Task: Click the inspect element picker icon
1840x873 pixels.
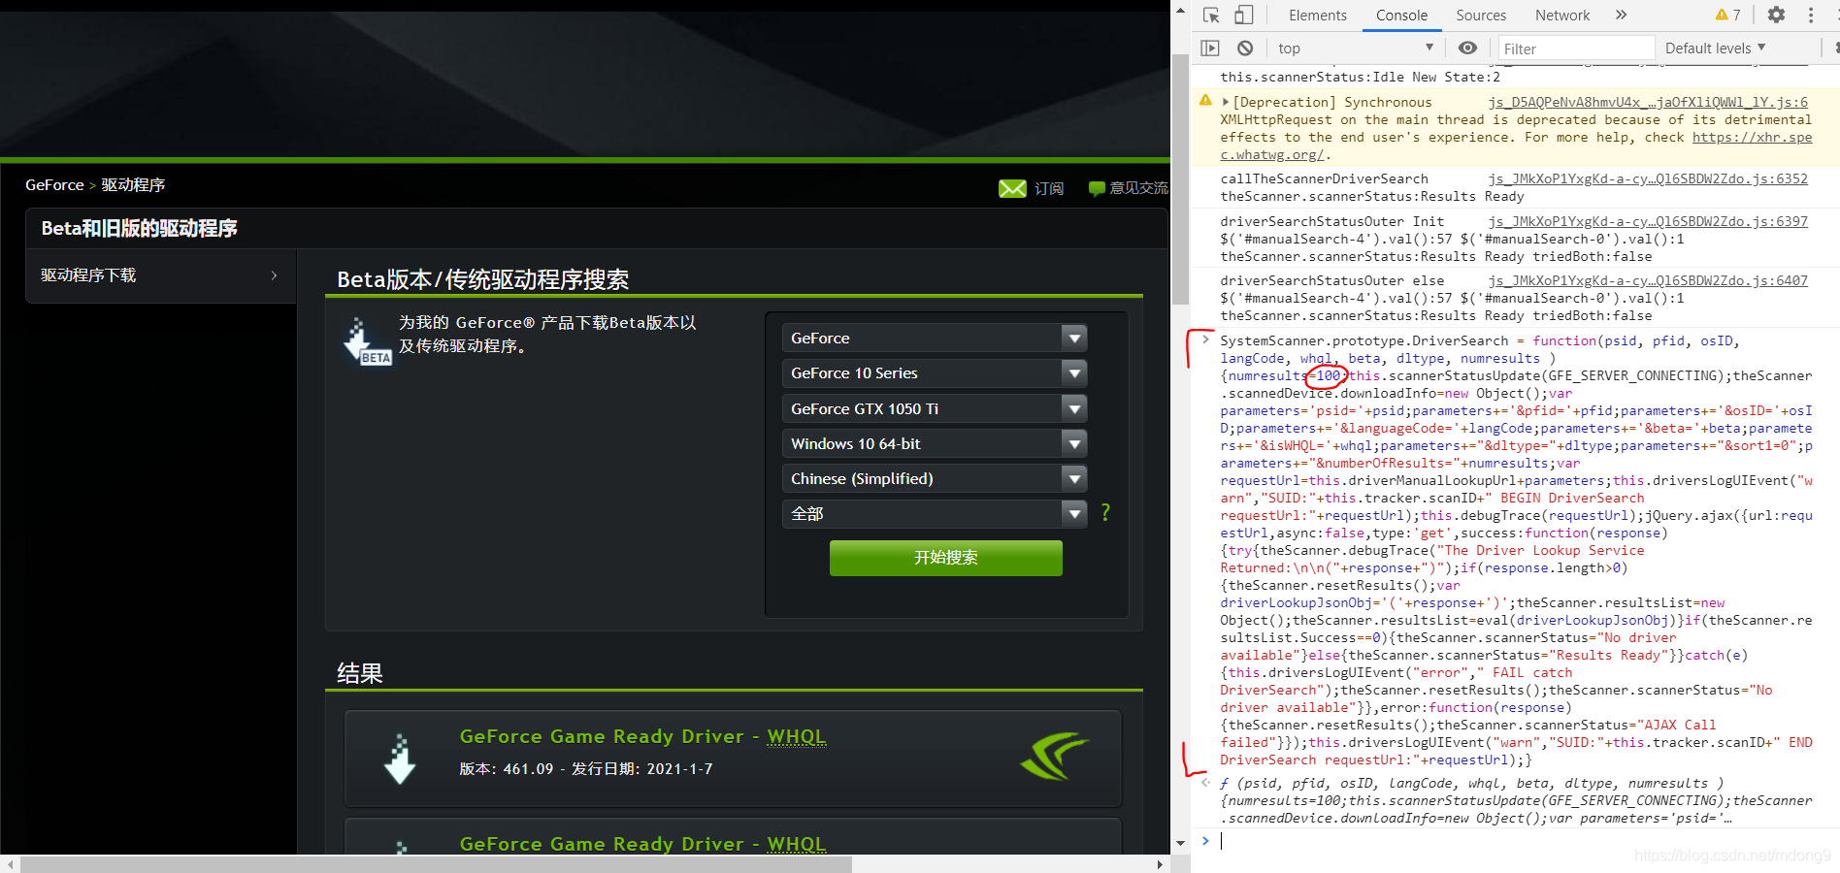Action: pos(1211,15)
